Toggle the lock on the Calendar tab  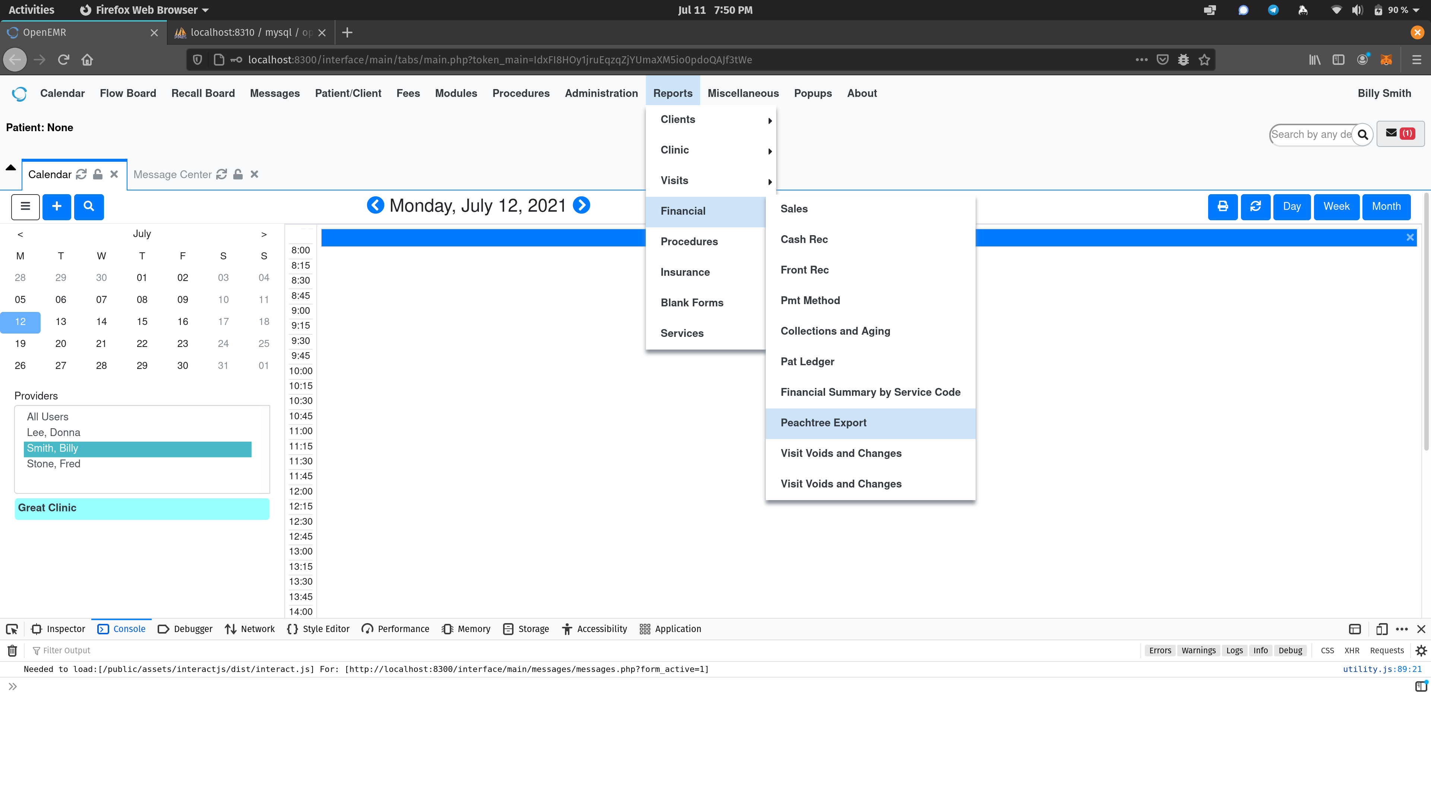[98, 174]
